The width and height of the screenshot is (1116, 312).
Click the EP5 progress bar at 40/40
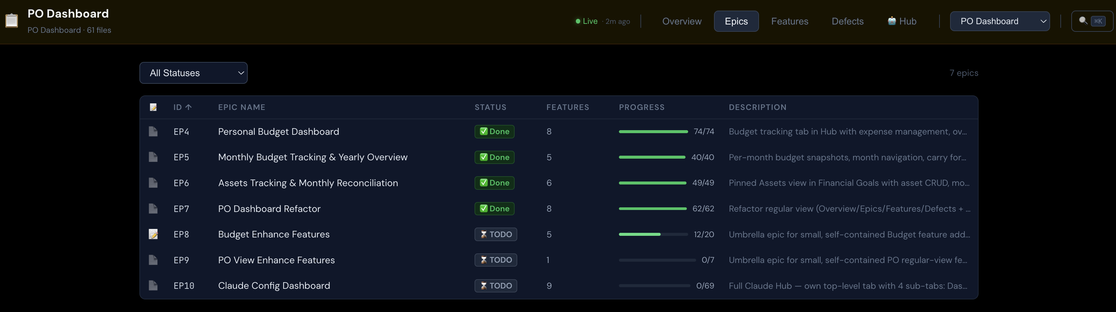point(652,157)
